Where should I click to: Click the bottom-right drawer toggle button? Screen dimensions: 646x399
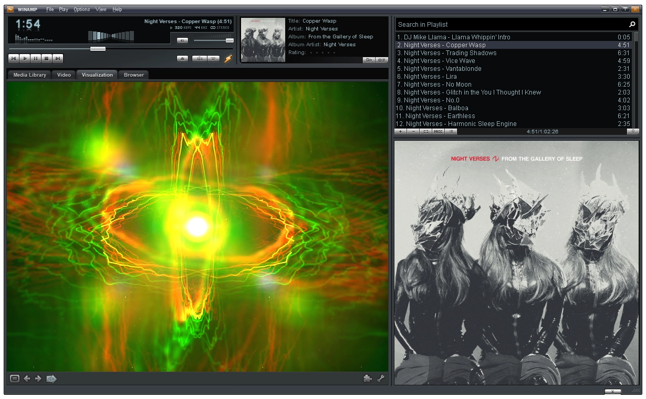point(612,391)
